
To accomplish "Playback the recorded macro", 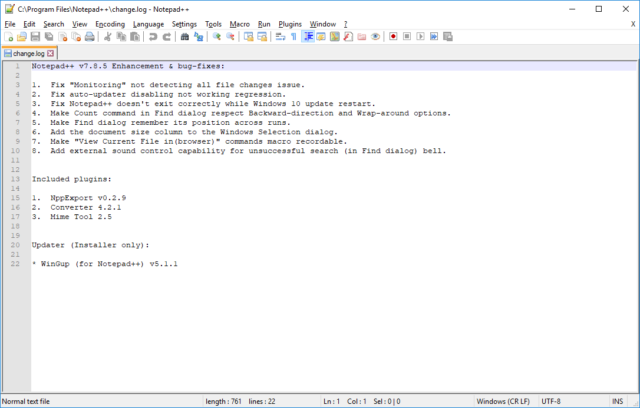I will coord(421,36).
